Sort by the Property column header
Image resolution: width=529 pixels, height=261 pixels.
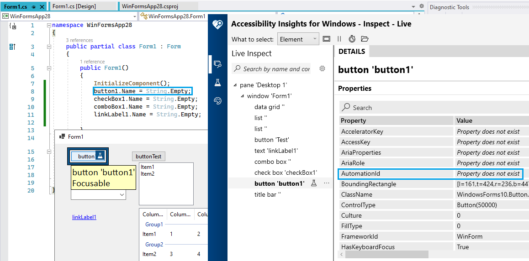click(396, 120)
